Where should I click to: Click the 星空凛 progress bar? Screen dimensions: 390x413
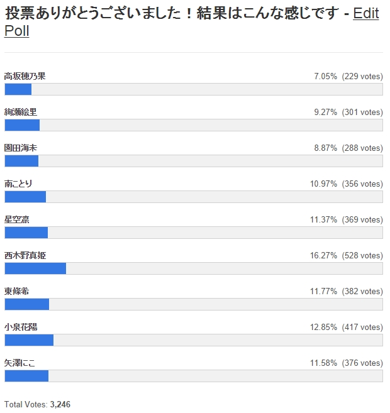pos(193,233)
